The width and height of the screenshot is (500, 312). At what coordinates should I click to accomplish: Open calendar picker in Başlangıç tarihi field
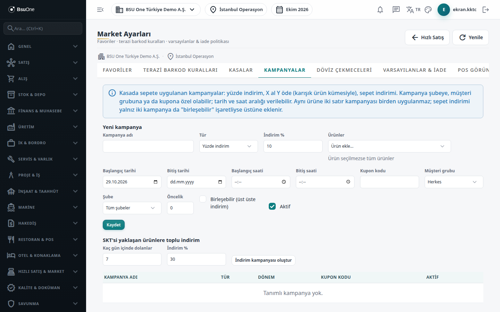pos(155,182)
